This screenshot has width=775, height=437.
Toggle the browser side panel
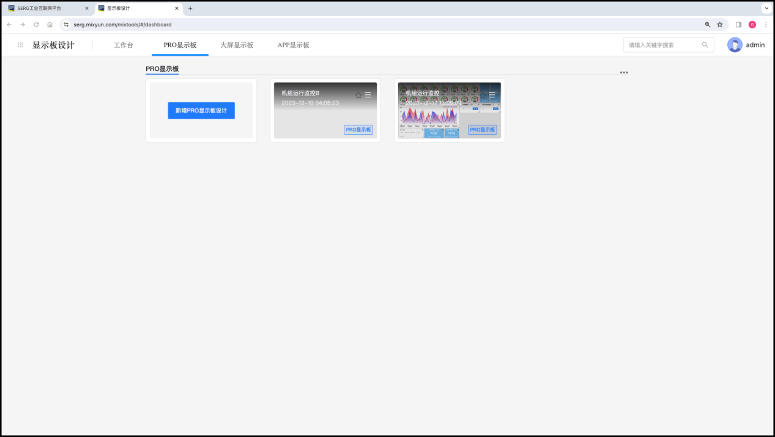pos(738,24)
